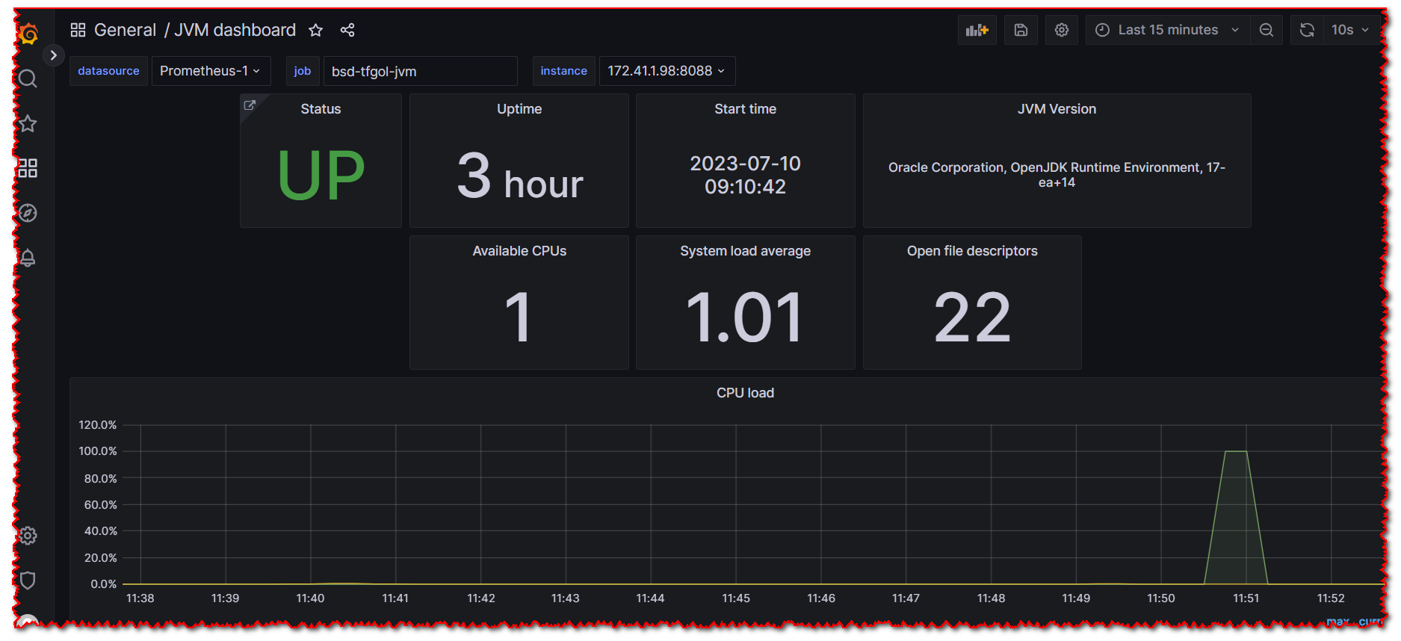Click the 2023-07-10 09:10:42 start time
1401x641 pixels.
point(745,175)
